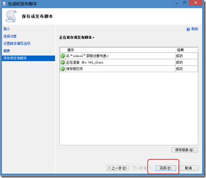Click the scroll script icon in header
This screenshot has height=178, width=206.
(11, 16)
